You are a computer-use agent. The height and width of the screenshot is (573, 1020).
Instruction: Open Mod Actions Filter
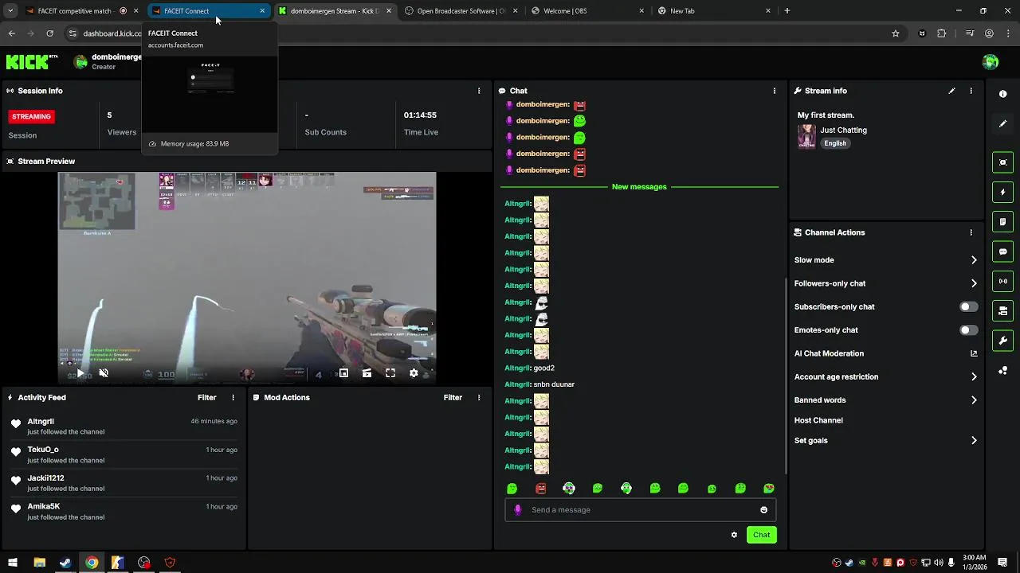pos(453,397)
